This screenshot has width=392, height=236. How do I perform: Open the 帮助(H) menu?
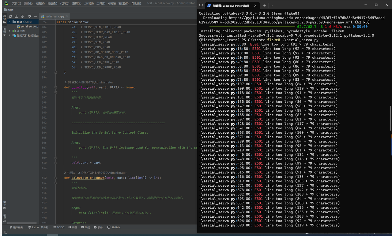[x=136, y=3]
